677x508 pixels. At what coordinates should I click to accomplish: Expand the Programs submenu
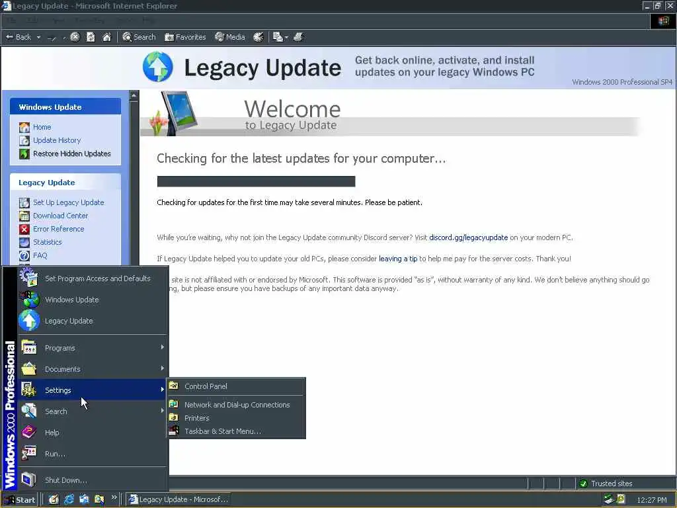[x=93, y=348]
